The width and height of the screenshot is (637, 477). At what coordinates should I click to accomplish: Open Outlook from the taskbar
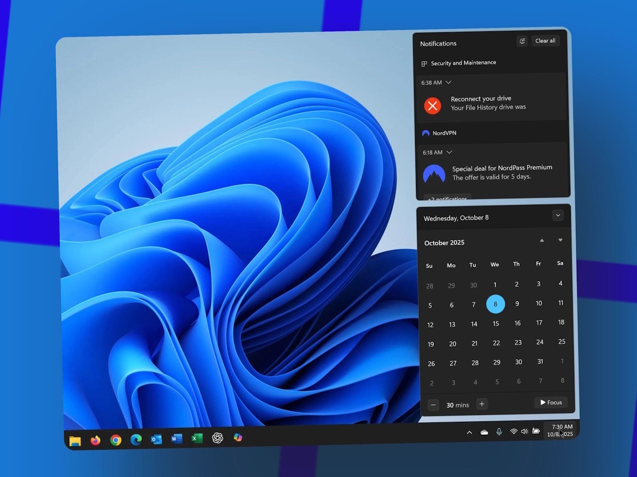coord(156,439)
